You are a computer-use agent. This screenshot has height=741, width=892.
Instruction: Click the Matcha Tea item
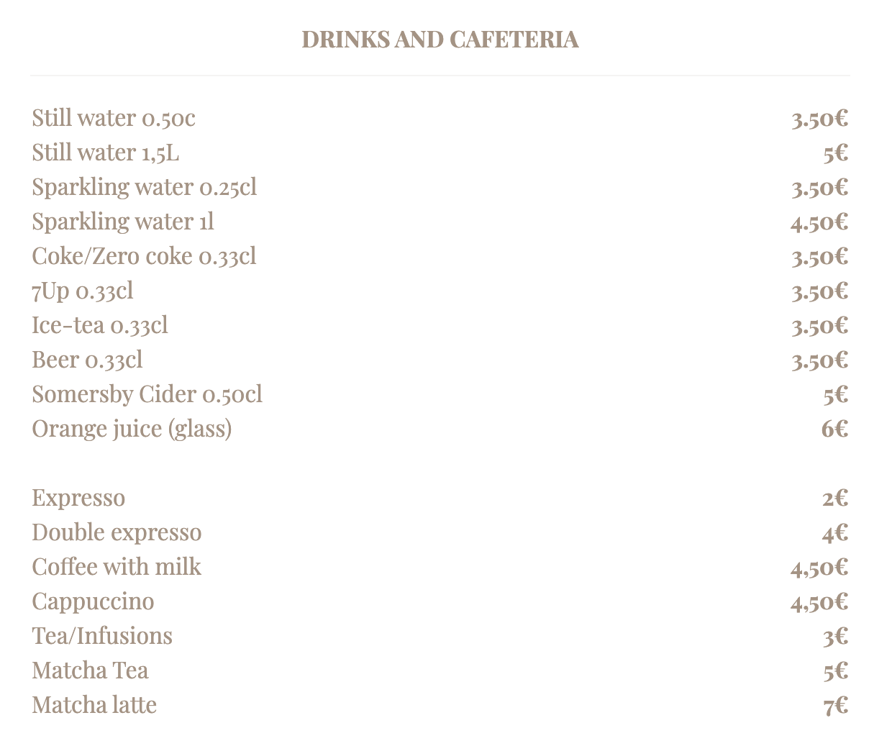pyautogui.click(x=90, y=670)
